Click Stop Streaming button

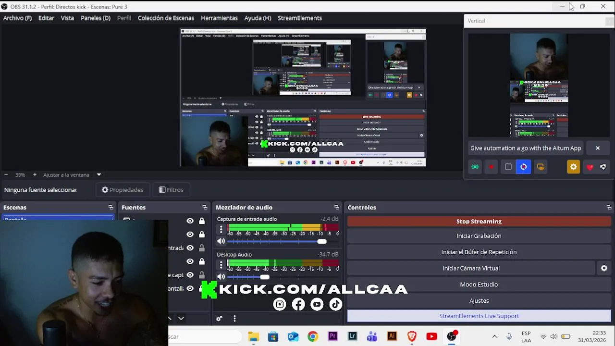point(479,222)
